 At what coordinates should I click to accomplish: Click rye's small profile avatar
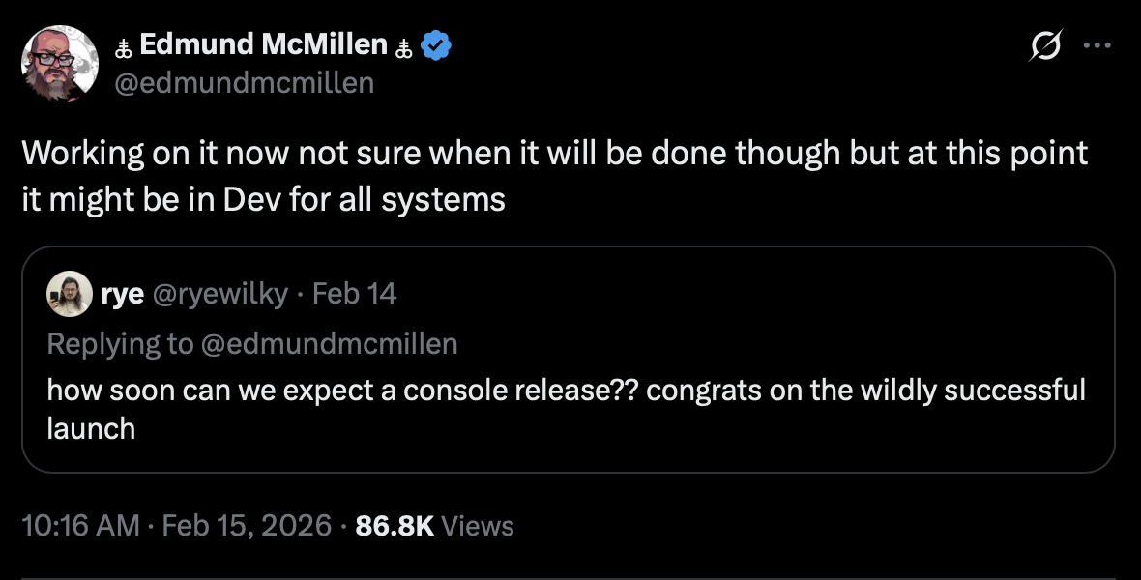click(70, 294)
